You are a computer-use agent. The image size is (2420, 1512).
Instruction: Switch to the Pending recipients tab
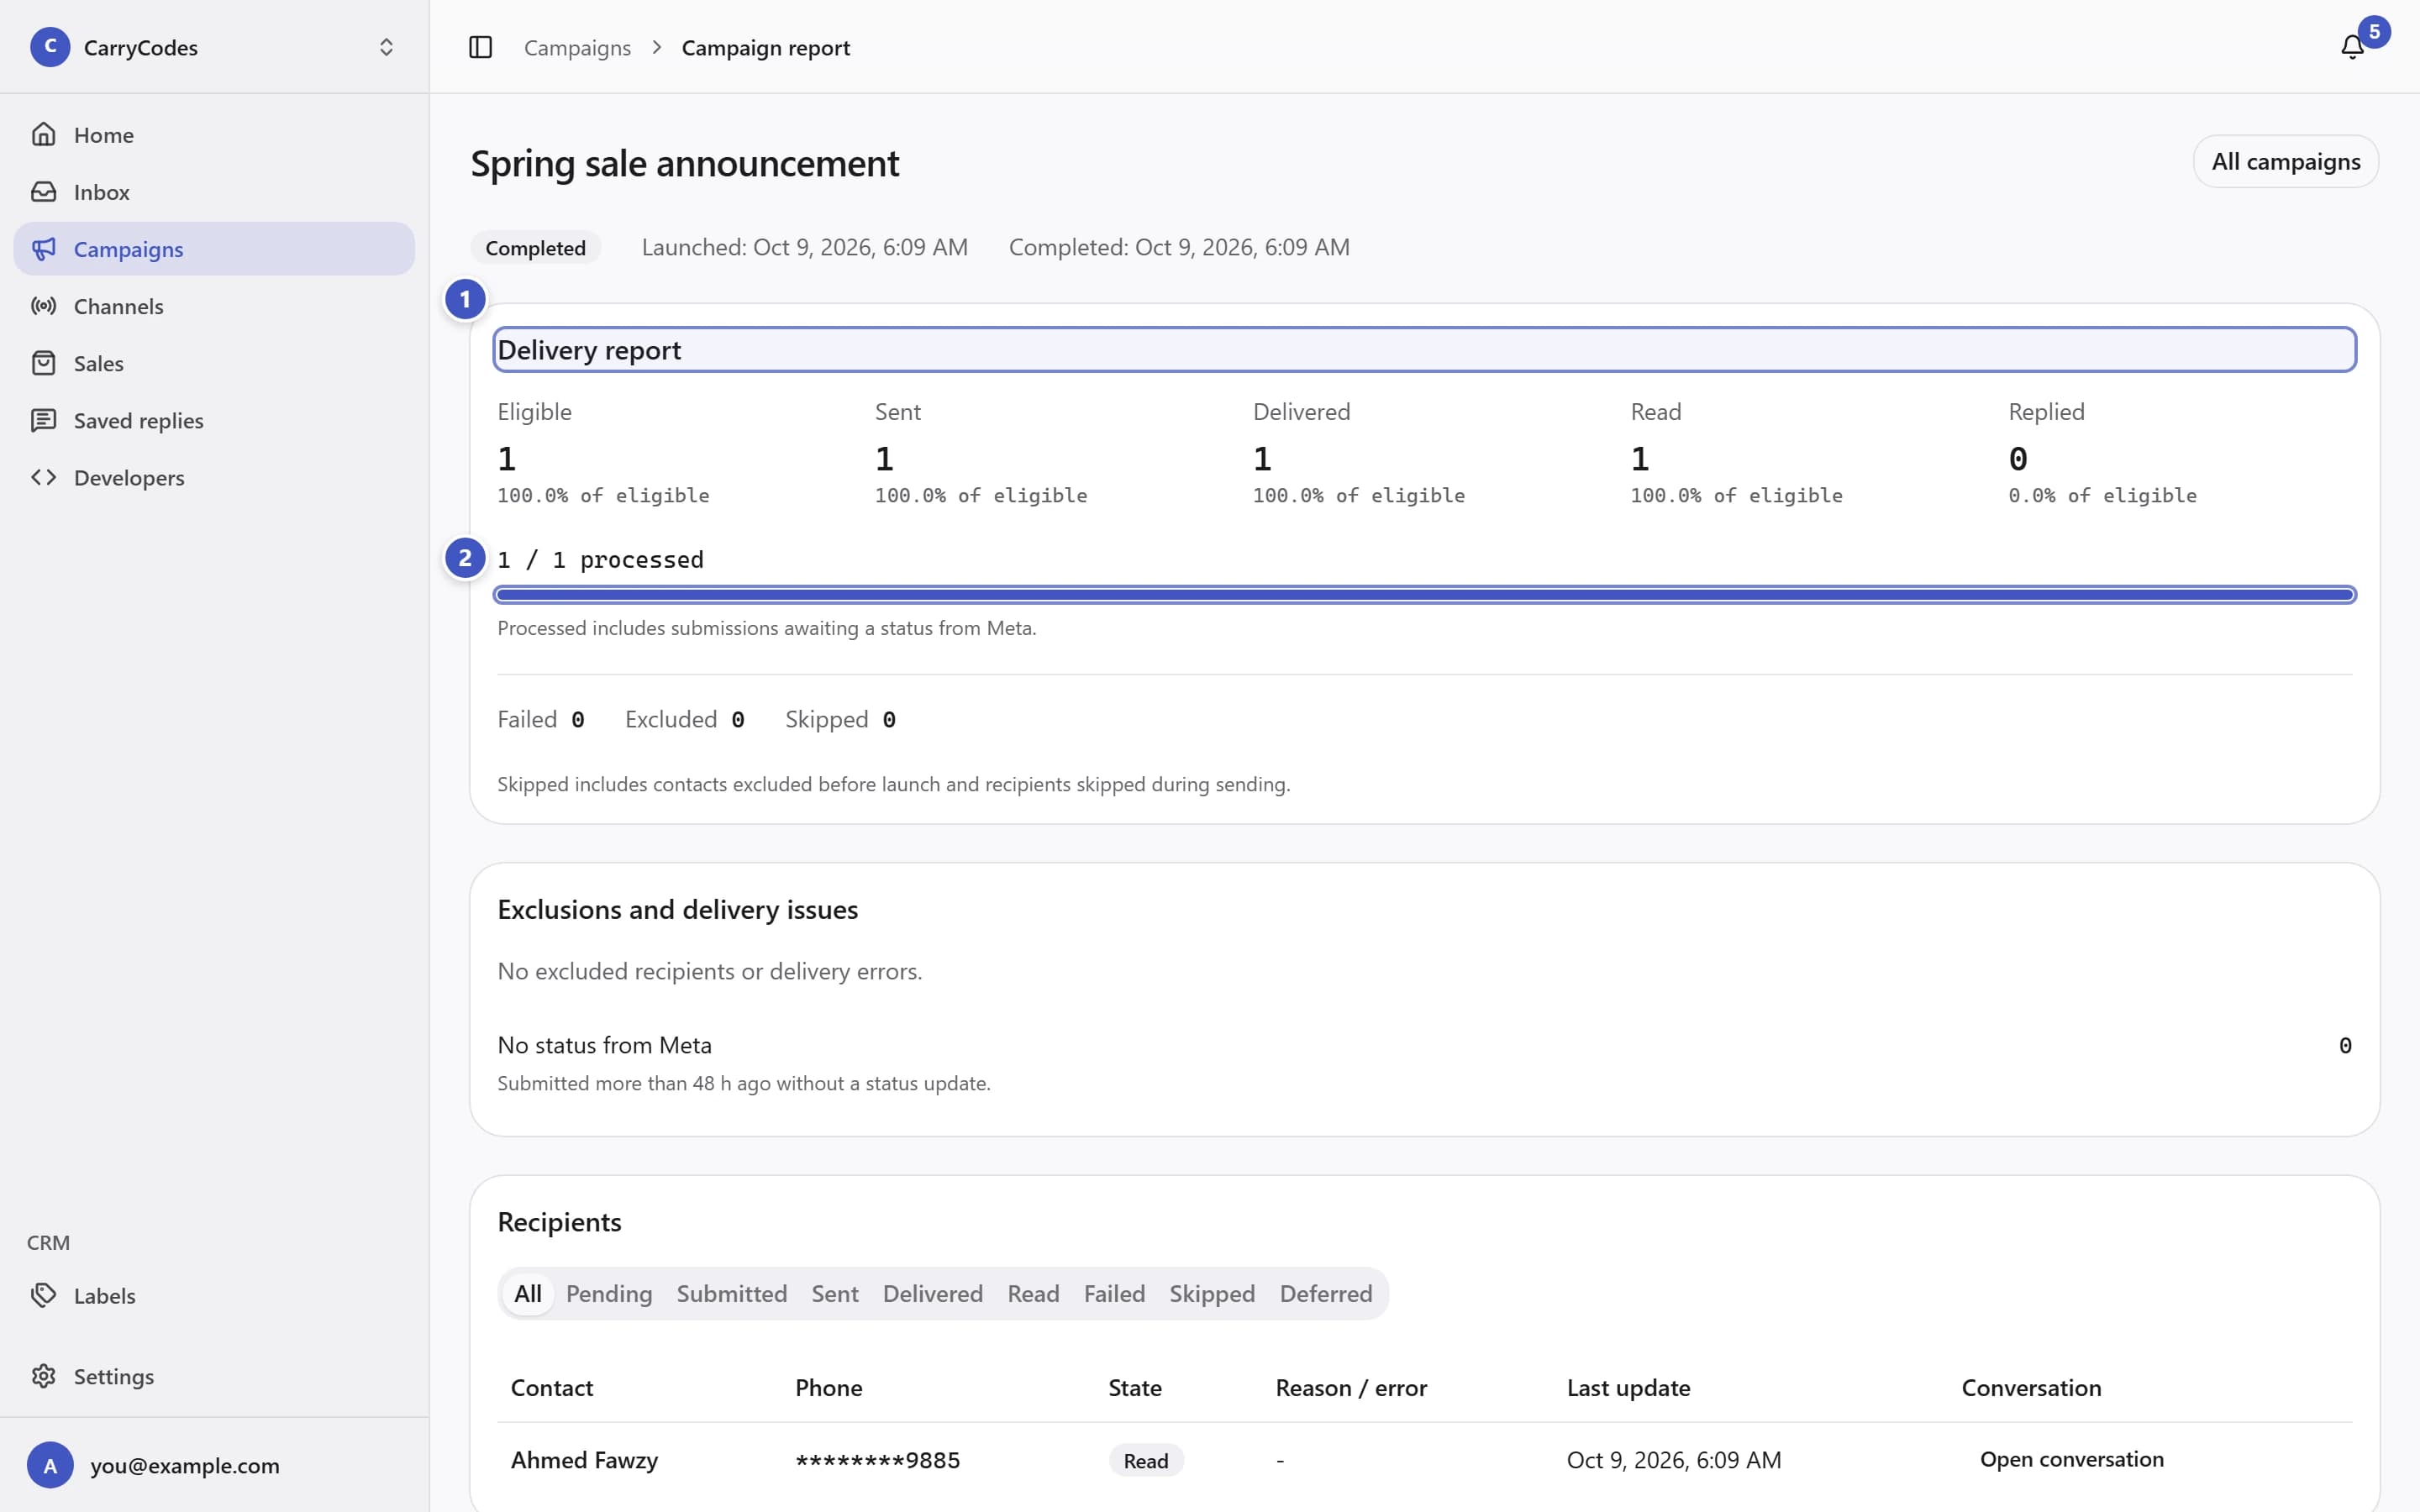pyautogui.click(x=609, y=1293)
